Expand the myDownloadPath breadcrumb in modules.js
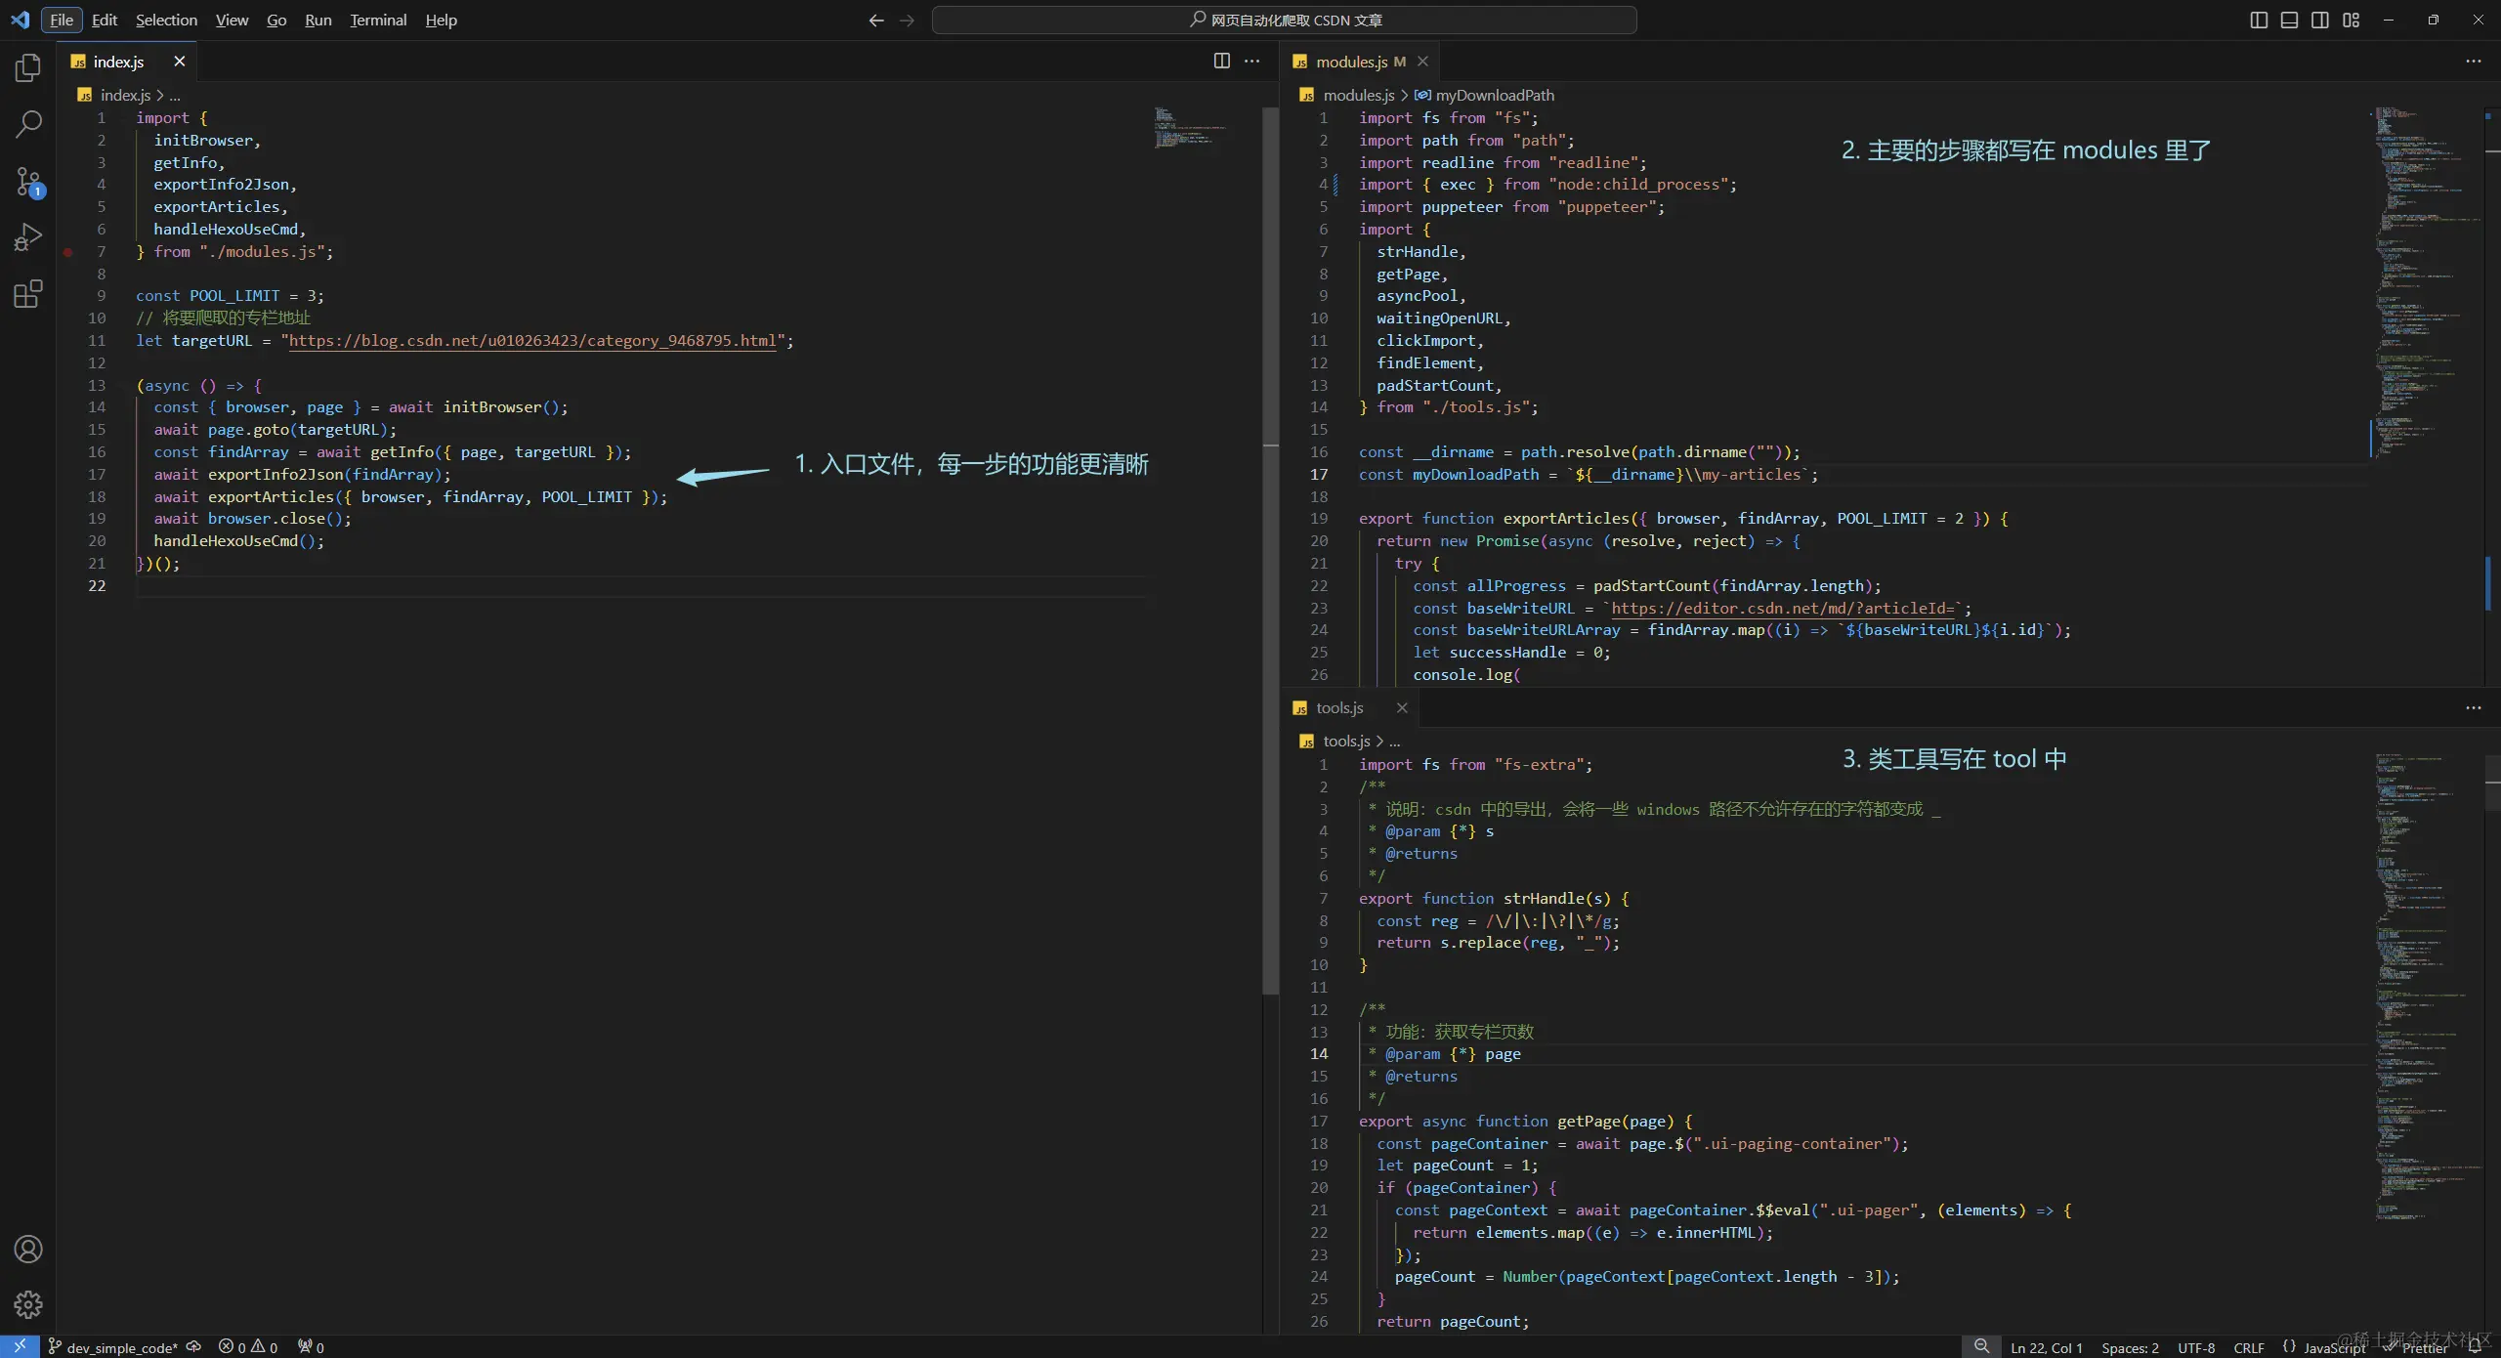The image size is (2501, 1358). [1494, 95]
